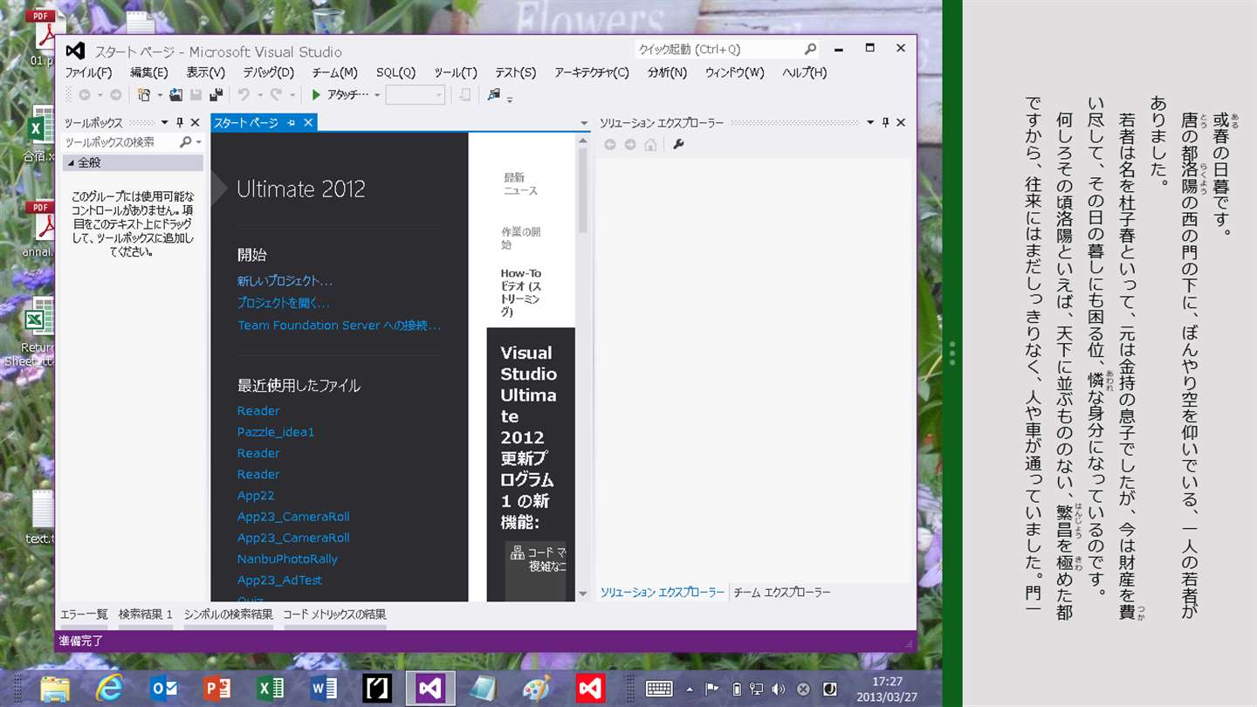Open the New Project icon dropdown arrow
1257x707 pixels.
(159, 95)
